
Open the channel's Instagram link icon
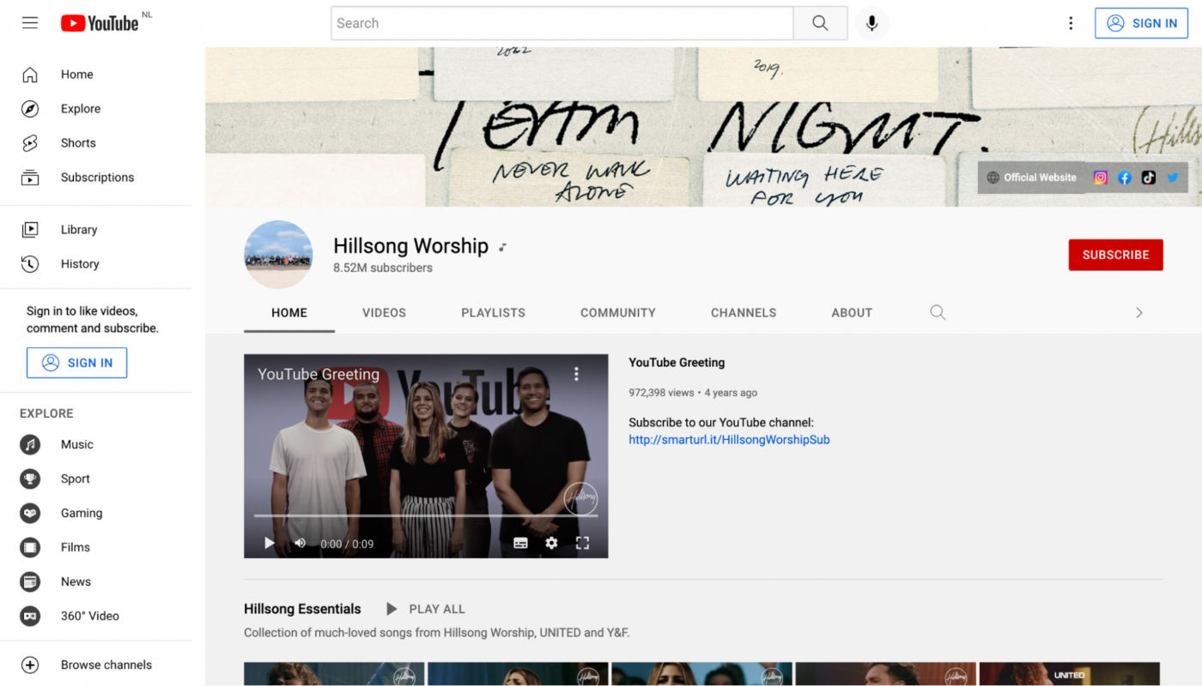(1100, 178)
